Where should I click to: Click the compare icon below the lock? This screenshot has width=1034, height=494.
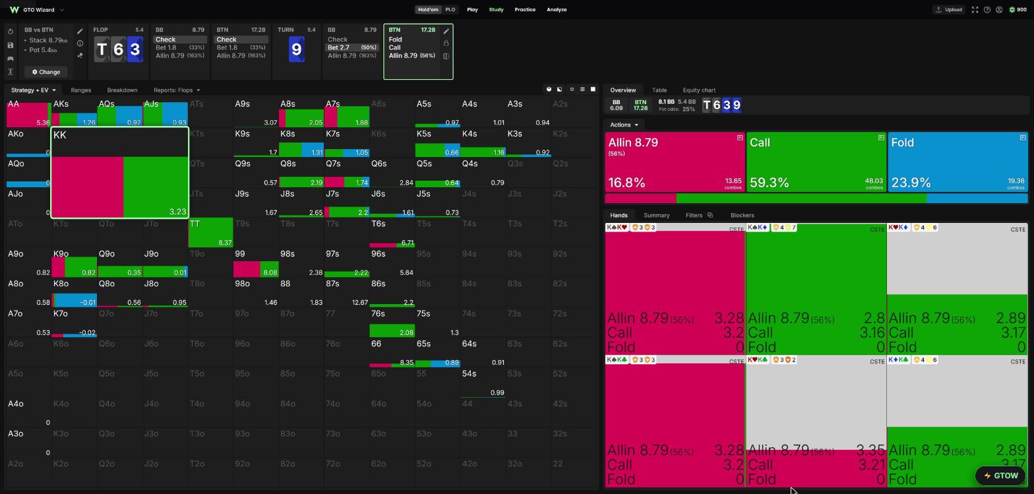(446, 56)
